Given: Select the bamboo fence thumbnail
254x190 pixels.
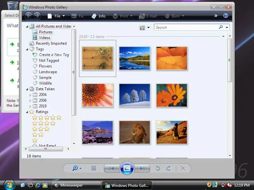Looking at the screenshot, I should pyautogui.click(x=97, y=58).
